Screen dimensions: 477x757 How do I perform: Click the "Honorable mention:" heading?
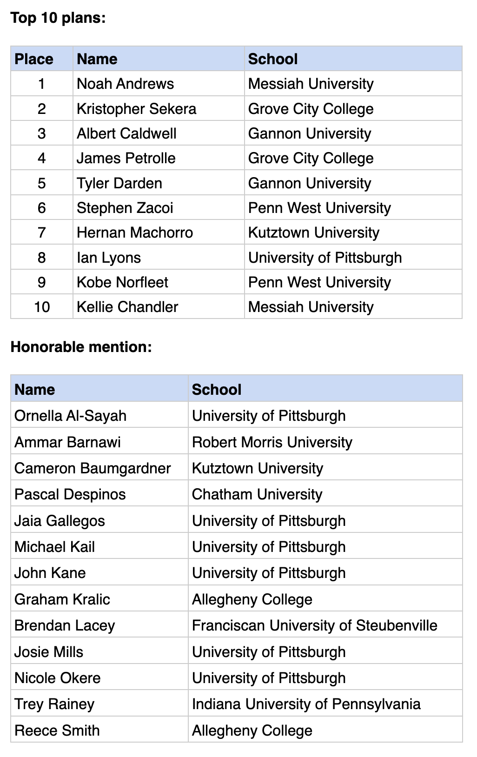(x=81, y=347)
